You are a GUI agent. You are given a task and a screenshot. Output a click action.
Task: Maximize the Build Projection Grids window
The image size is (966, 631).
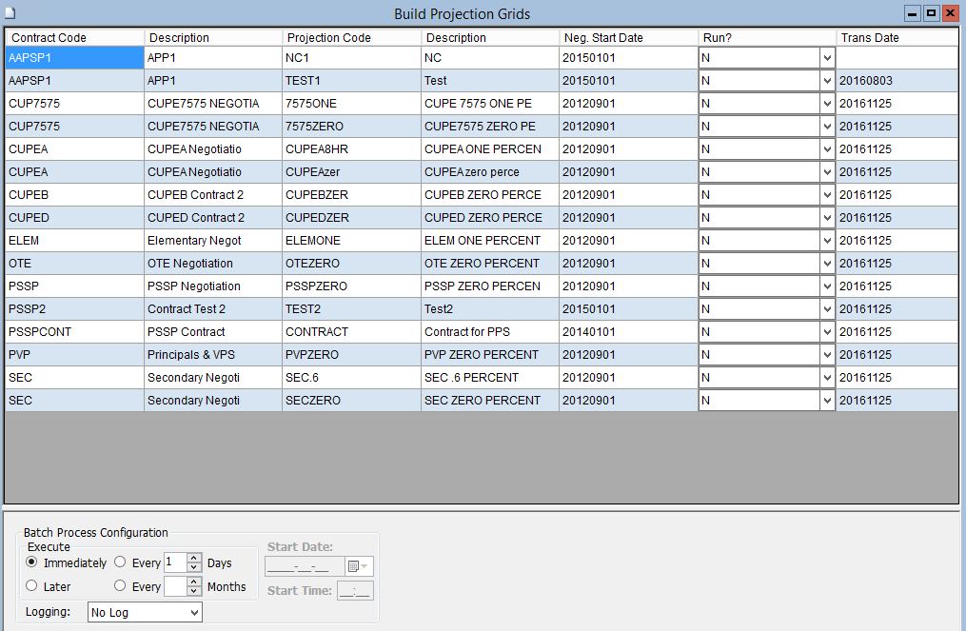click(x=932, y=13)
